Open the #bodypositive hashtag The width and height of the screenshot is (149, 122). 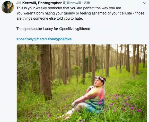coord(60,39)
